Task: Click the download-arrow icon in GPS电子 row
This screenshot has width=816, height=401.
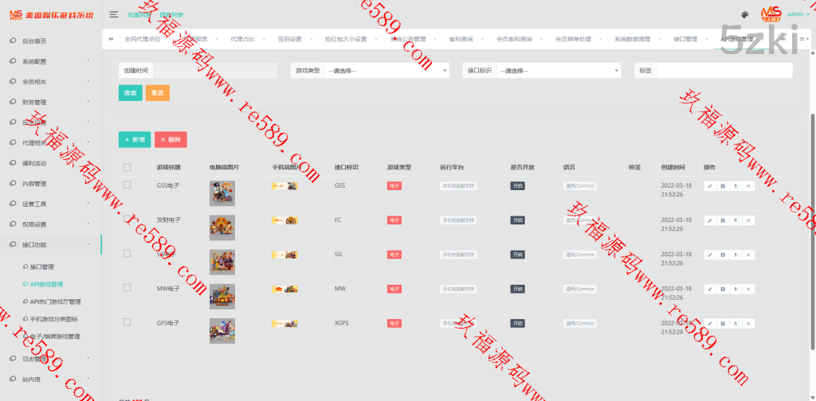Action: 736,323
